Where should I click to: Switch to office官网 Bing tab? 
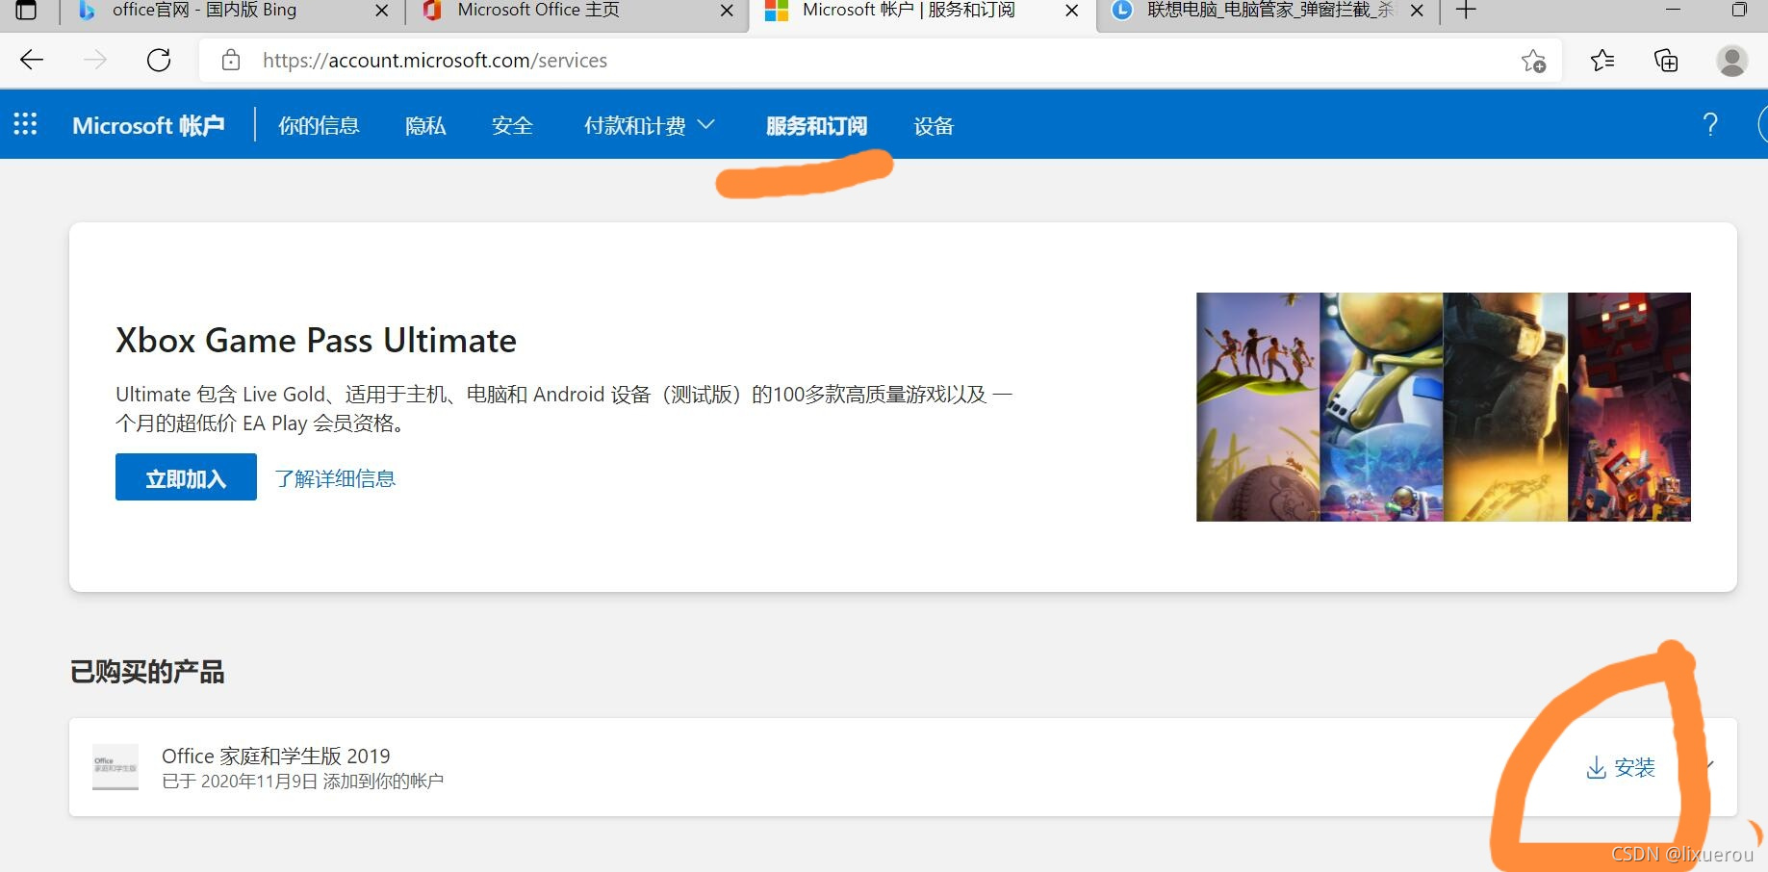(x=204, y=11)
